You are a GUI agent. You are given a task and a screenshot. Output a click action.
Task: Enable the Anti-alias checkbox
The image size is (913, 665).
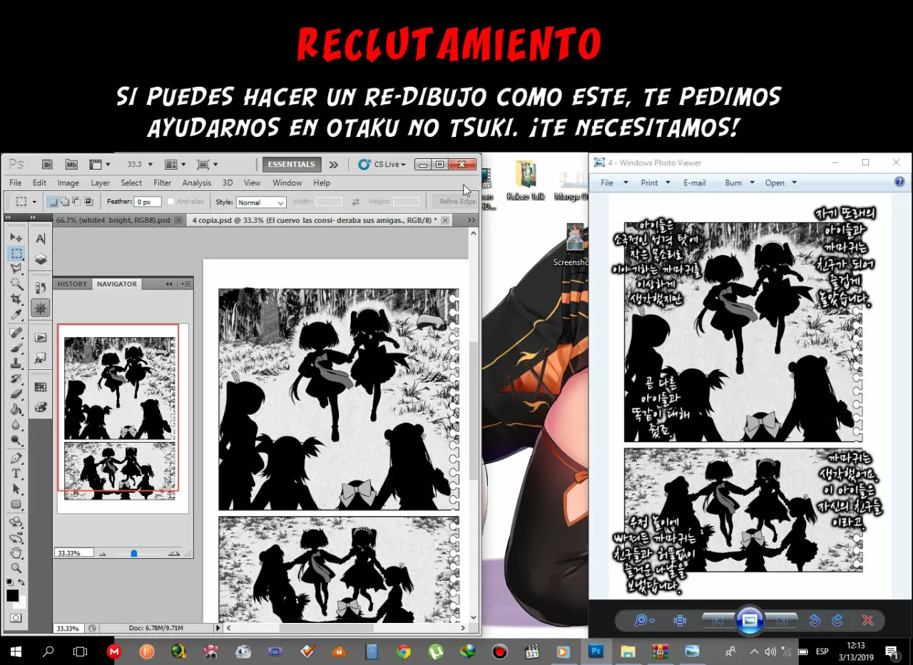click(171, 202)
